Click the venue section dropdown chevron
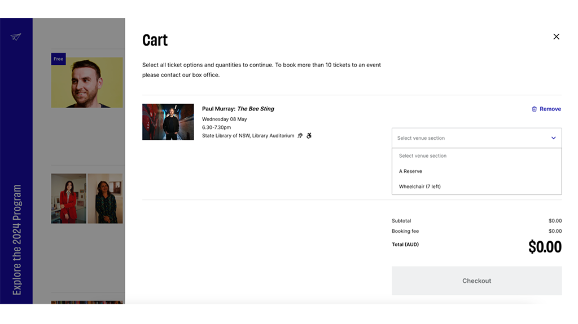Screen dimensions: 578x324 (x=553, y=138)
